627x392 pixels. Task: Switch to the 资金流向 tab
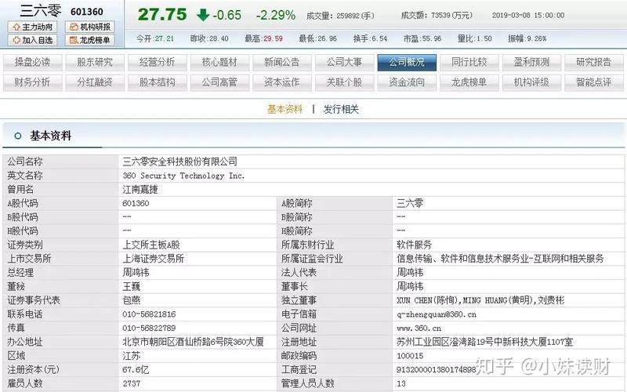pyautogui.click(x=407, y=82)
